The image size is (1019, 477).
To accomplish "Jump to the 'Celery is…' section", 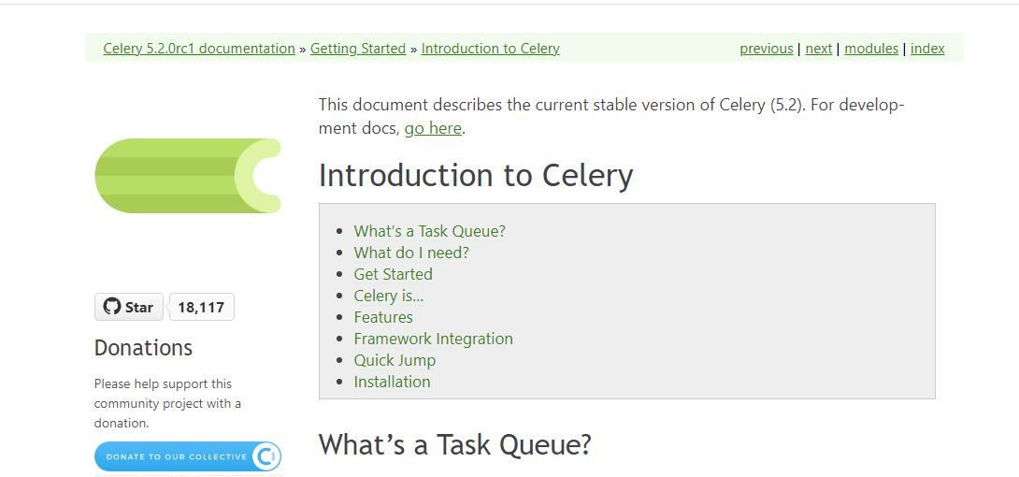I will pyautogui.click(x=388, y=296).
